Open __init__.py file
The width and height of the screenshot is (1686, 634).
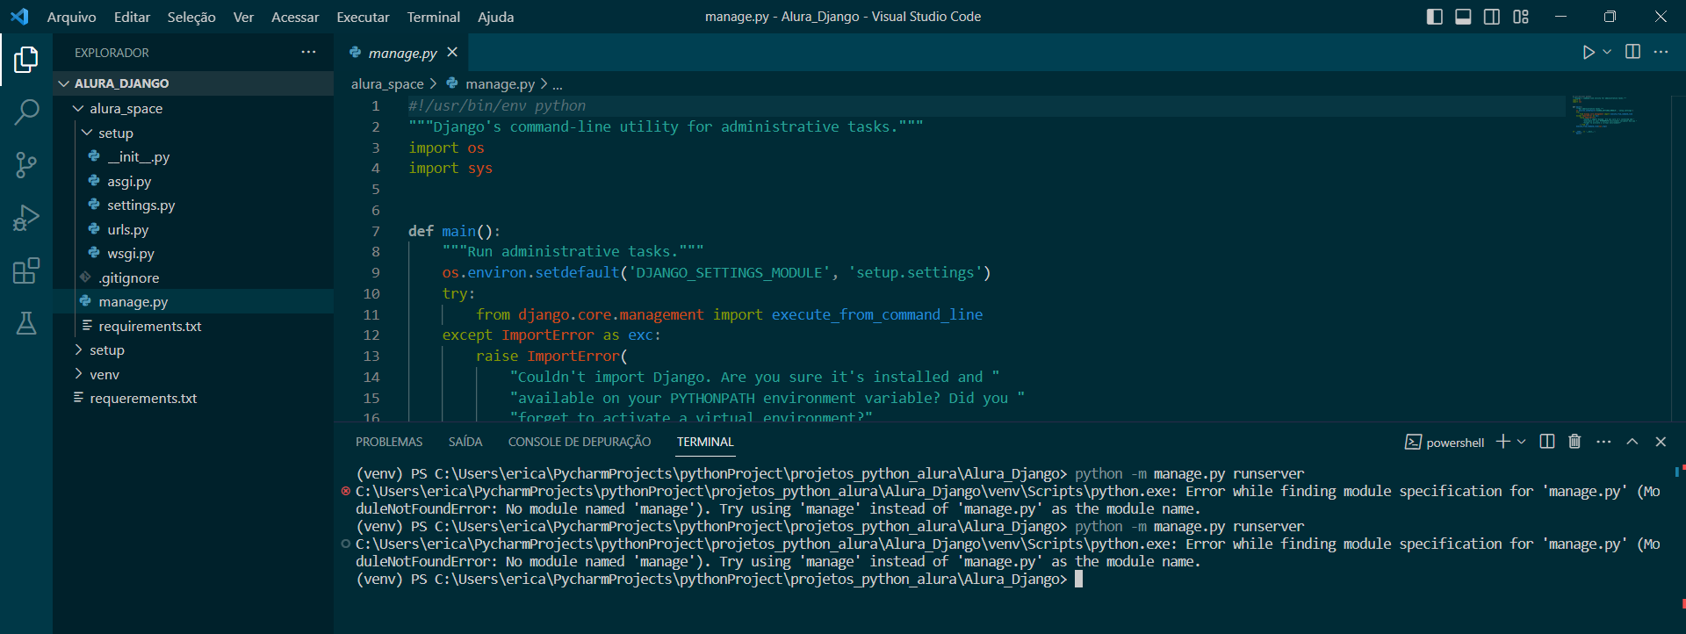pyautogui.click(x=193, y=156)
